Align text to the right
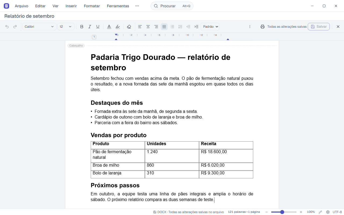The image size is (344, 215). (x=156, y=27)
